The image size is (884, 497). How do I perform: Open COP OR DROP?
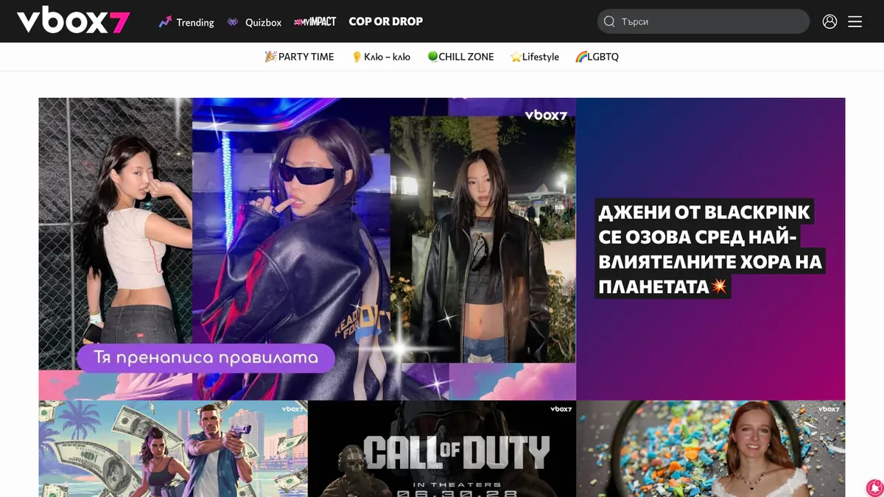[x=386, y=21]
